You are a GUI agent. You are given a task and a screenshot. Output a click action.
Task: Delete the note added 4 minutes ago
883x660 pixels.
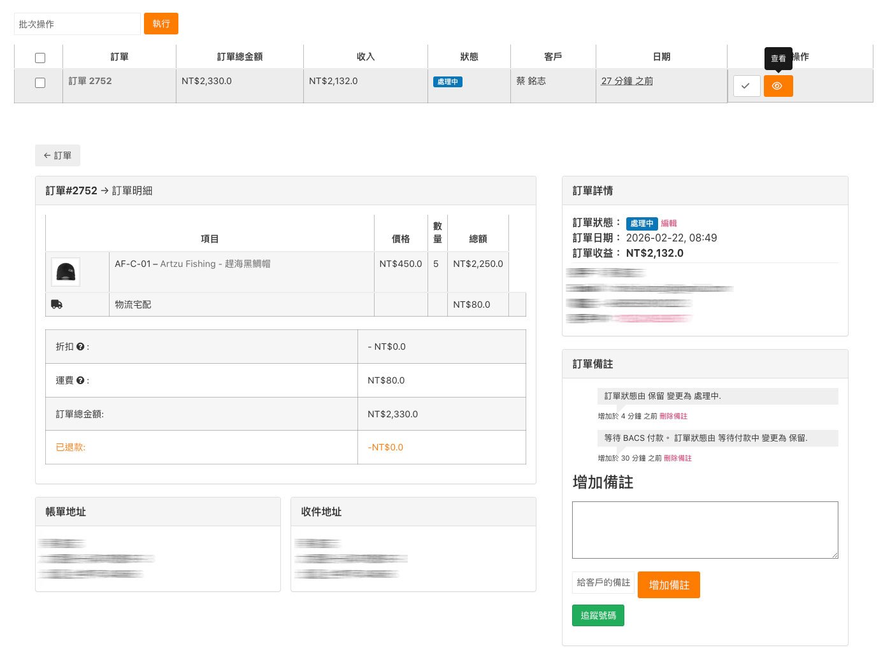673,416
